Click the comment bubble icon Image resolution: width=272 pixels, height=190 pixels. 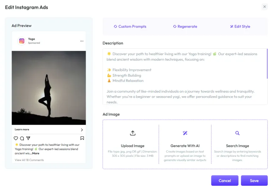click(22, 138)
